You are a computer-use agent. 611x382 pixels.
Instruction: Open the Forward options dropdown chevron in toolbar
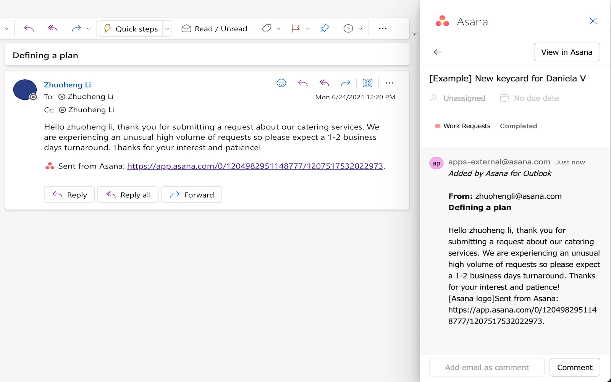click(x=89, y=29)
